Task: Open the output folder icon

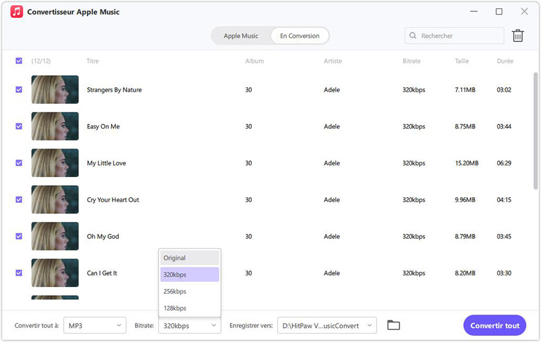Action: click(x=394, y=325)
